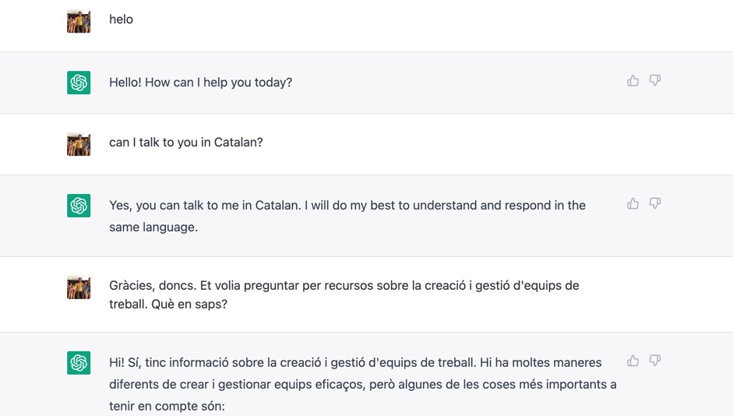This screenshot has height=416, width=733.
Task: Downvote the Catalan "Hi! Sí, tinc informació" response
Action: (x=655, y=361)
